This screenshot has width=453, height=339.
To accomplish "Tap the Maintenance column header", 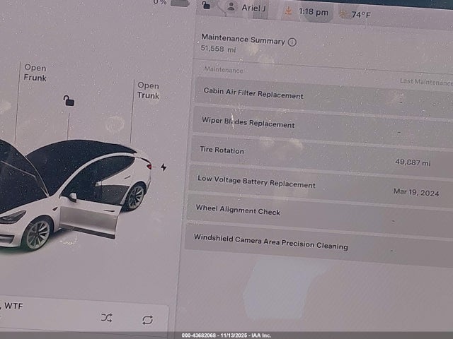I will (224, 70).
